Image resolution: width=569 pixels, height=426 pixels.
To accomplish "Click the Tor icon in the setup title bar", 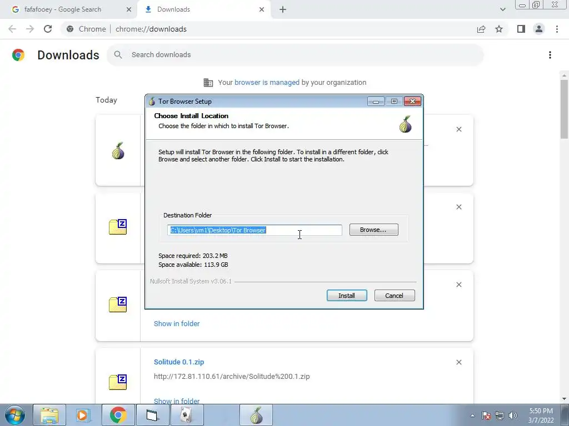I will pyautogui.click(x=152, y=102).
